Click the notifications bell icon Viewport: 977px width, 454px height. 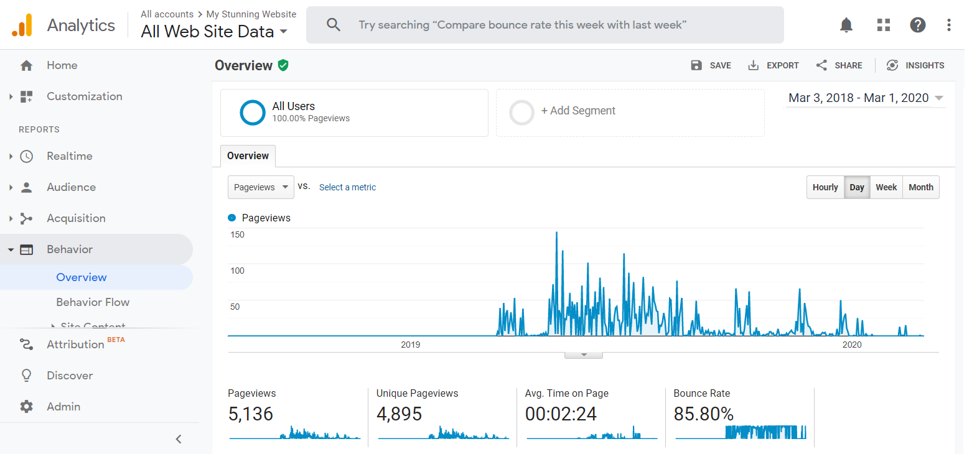[x=846, y=25]
